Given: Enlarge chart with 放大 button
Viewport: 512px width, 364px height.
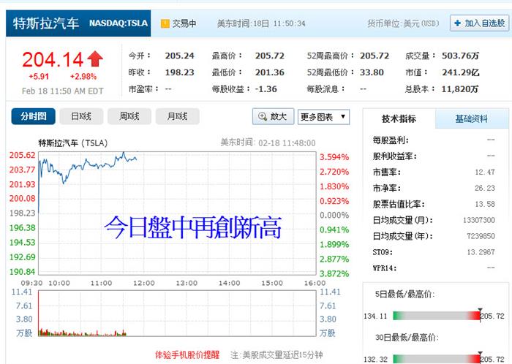Looking at the screenshot, I should [273, 116].
